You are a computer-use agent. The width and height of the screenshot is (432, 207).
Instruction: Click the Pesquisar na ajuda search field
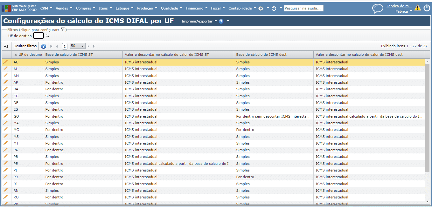(303, 8)
